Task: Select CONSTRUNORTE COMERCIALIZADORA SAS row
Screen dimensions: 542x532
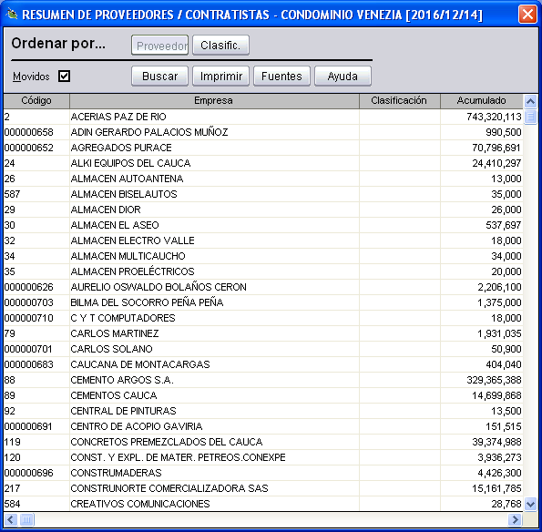Action: click(263, 488)
